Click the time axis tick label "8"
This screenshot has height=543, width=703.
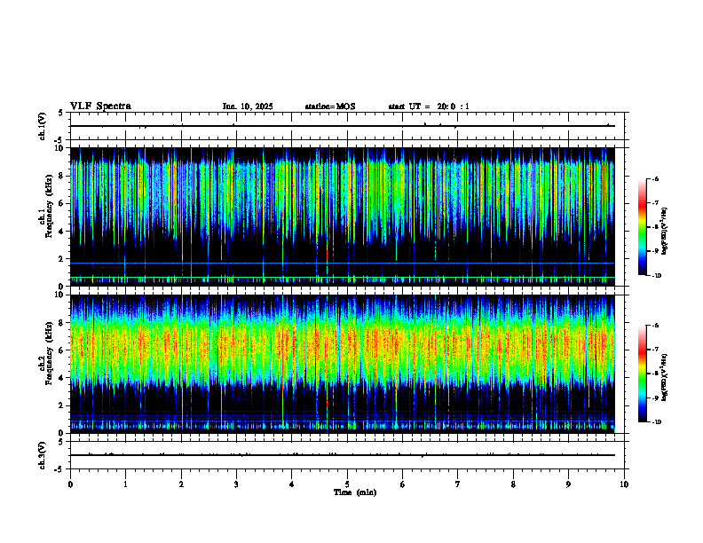tap(513, 484)
